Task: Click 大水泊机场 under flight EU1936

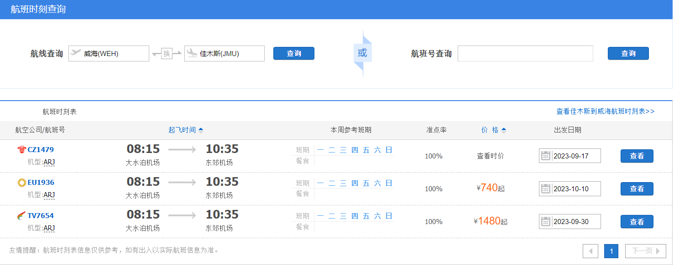Action: tap(143, 195)
